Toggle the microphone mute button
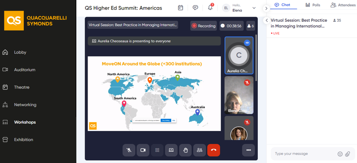 (x=129, y=150)
